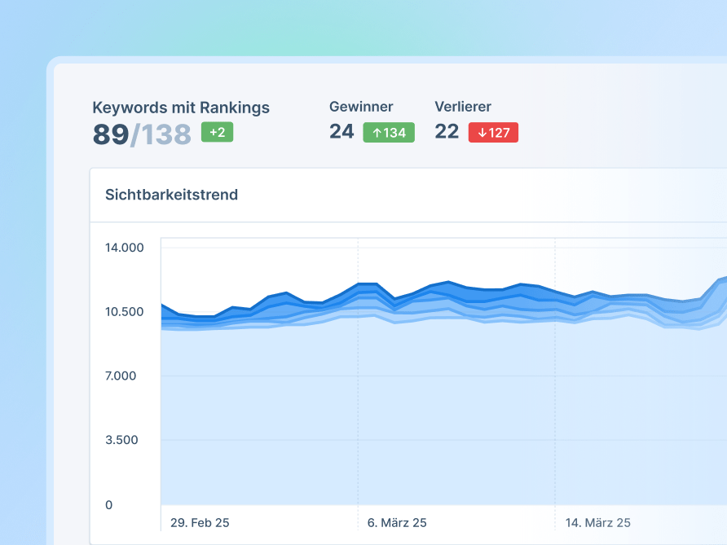Screen dimensions: 727x545
Task: Open the Gewinner label
Action: point(361,107)
